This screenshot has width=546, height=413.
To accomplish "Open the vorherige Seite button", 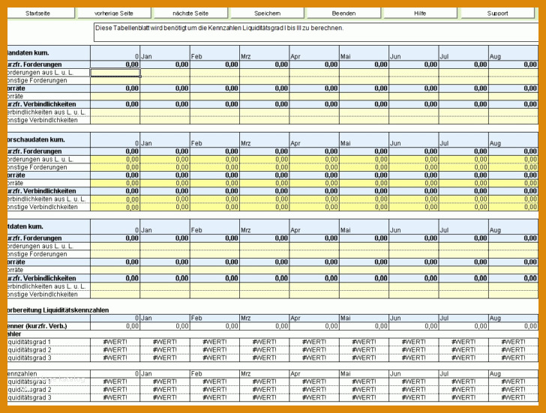I will click(x=114, y=13).
